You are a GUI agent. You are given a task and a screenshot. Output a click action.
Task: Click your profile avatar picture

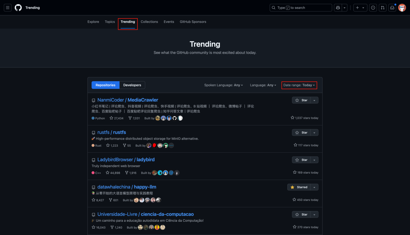click(402, 8)
